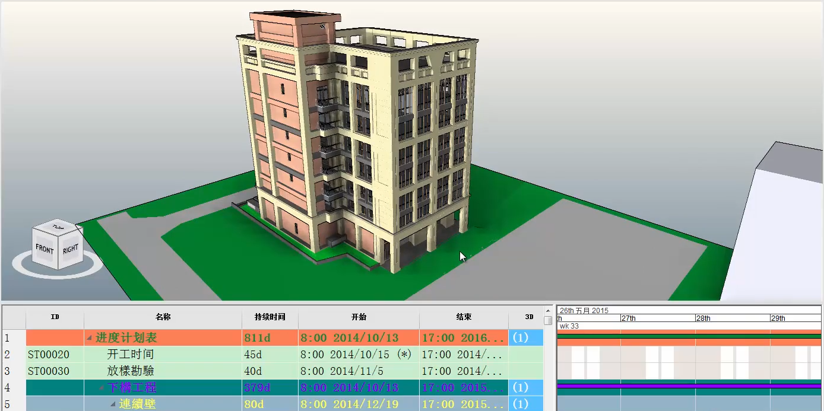The width and height of the screenshot is (824, 411).
Task: Sort by the 名称 column header
Action: click(x=163, y=317)
